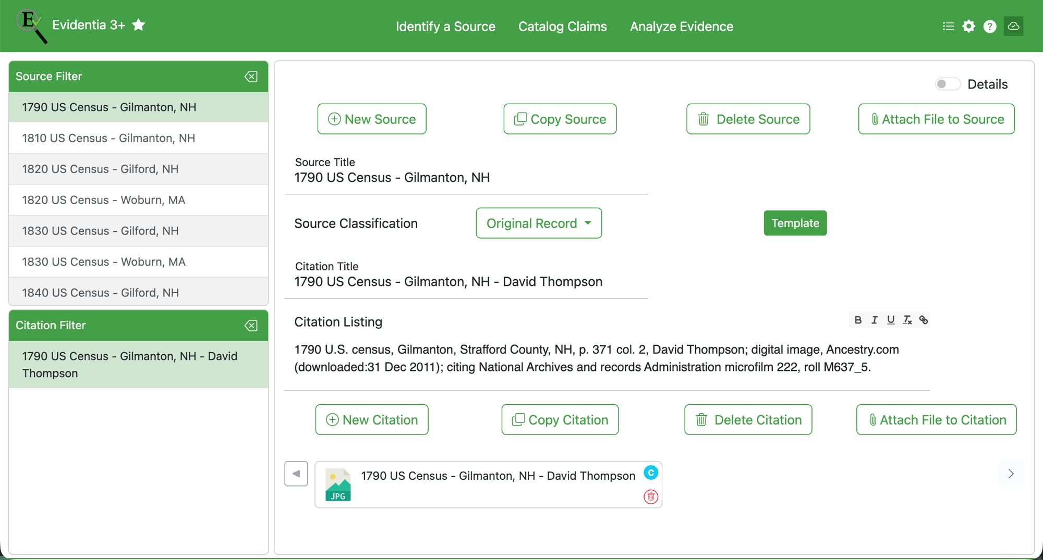Screen dimensions: 1043x560
Task: Click the Evidentia magnifier logo icon
Action: point(31,26)
